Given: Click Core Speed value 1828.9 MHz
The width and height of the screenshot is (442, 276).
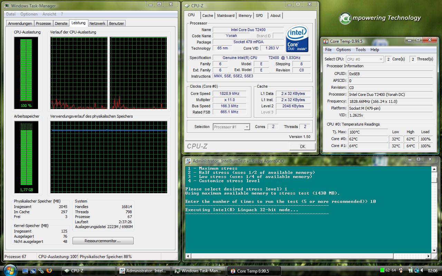Looking at the screenshot, I should coord(229,93).
